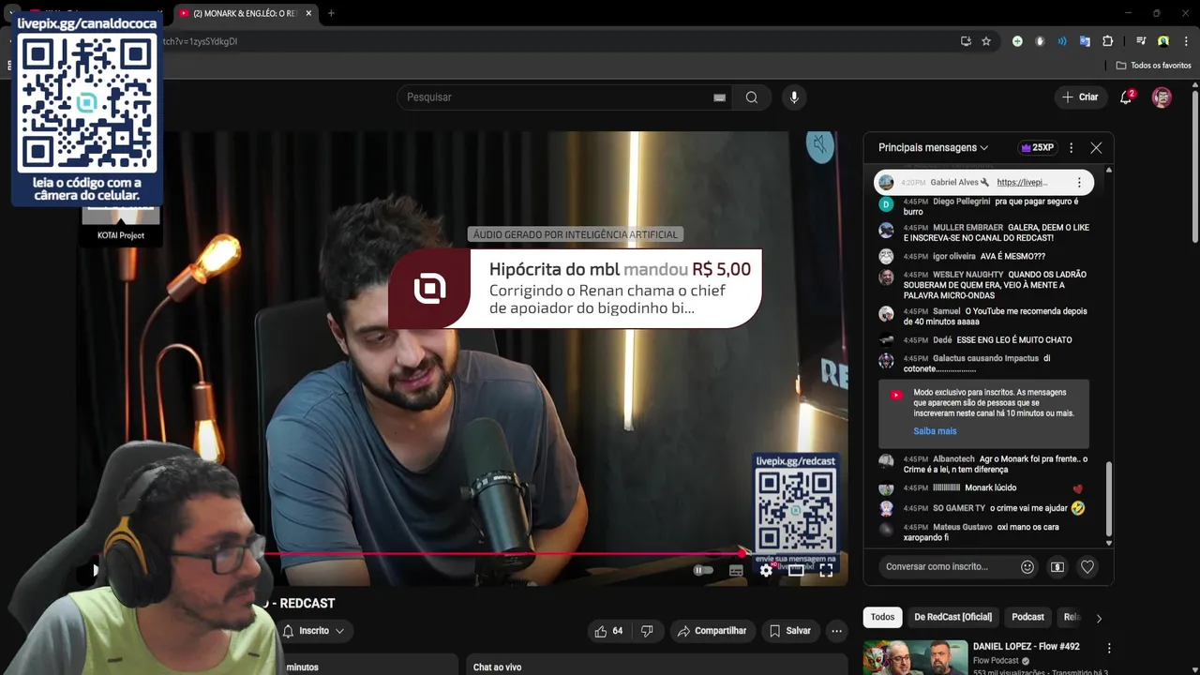The width and height of the screenshot is (1200, 675).
Task: Open DANIEL LOPEZ video three-dot menu
Action: pos(1109,648)
